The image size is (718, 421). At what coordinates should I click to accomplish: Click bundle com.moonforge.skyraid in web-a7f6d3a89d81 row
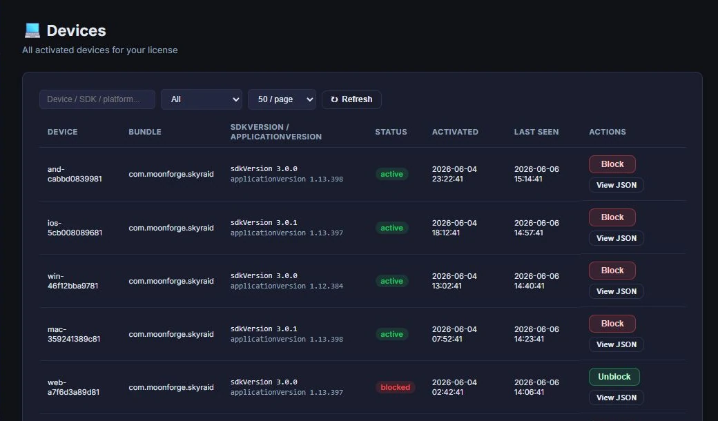(x=171, y=387)
